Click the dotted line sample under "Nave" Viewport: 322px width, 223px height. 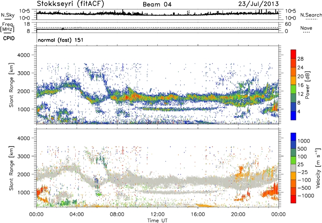(306, 32)
